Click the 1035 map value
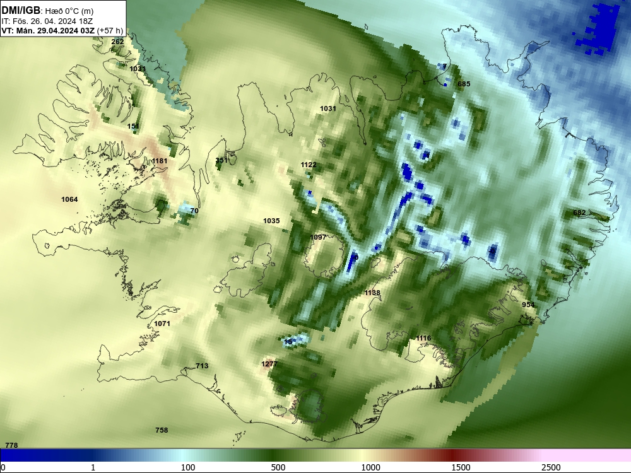The width and height of the screenshot is (631, 473). click(271, 221)
